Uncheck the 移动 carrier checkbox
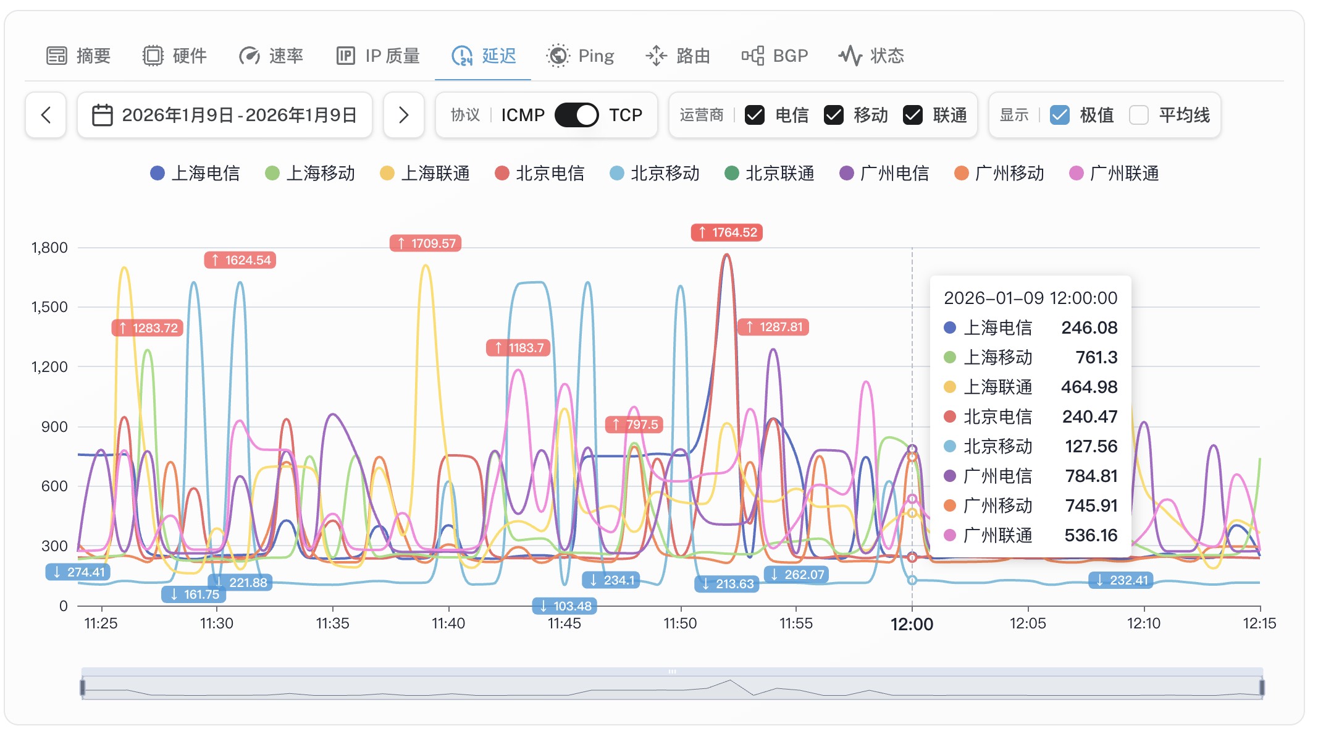Screen dimensions: 1318x739 click(834, 115)
